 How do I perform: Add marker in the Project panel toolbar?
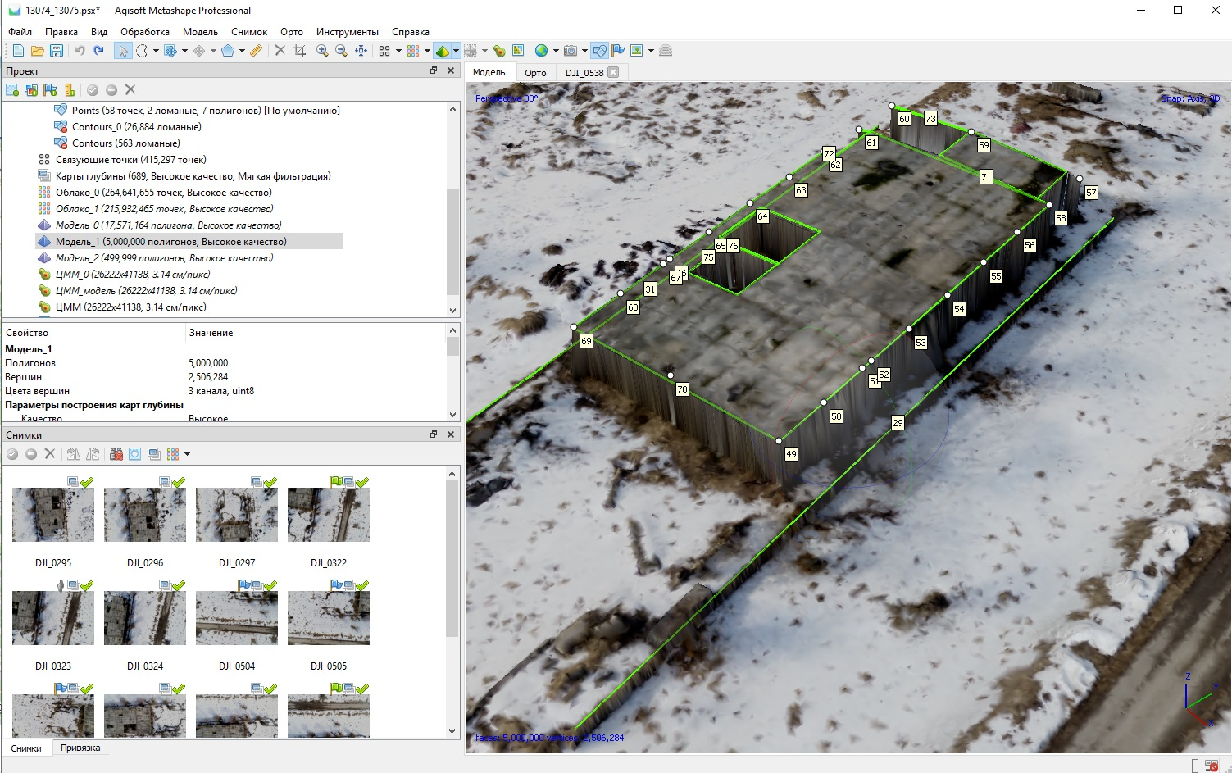click(50, 90)
